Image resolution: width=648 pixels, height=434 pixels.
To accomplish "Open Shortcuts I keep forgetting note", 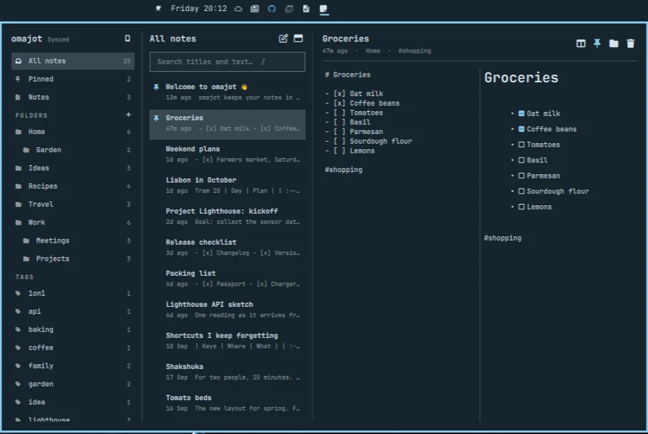I will pos(228,340).
